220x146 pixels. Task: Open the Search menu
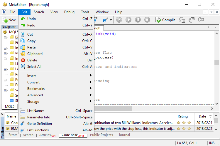click(39, 12)
